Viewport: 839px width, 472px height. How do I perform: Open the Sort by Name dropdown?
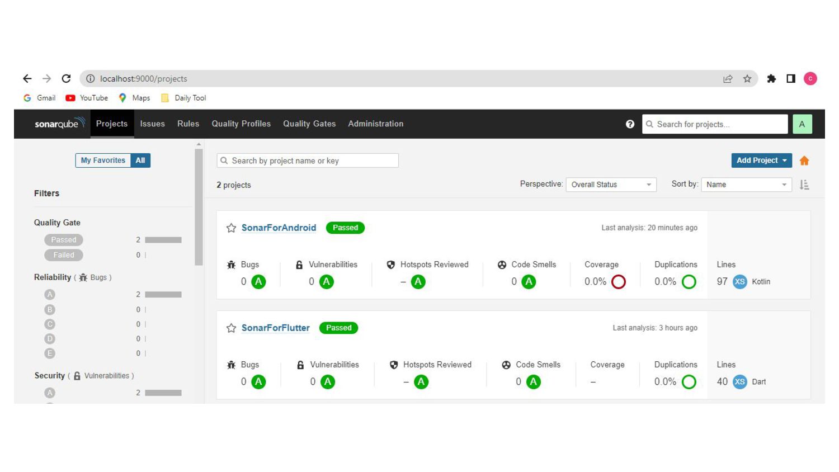tap(746, 185)
